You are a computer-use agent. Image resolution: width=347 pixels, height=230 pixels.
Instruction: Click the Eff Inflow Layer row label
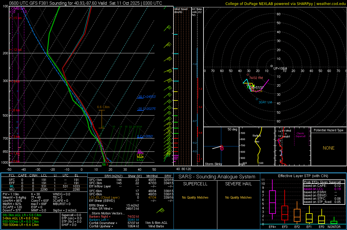click(x=100, y=186)
